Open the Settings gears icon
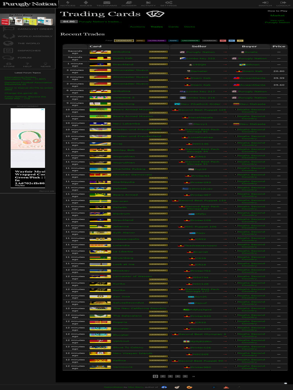Image resolution: width=293 pixels, height=390 pixels. (x=168, y=3)
